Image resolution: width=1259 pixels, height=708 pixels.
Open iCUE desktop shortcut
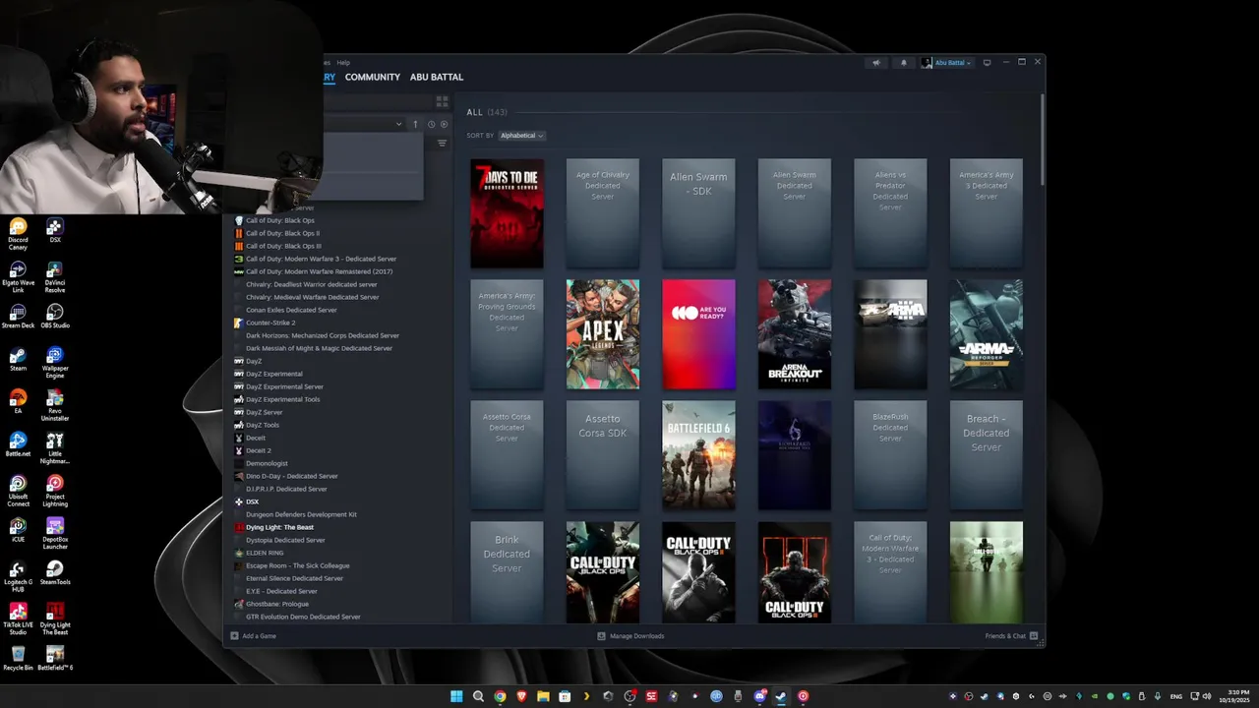pos(18,531)
